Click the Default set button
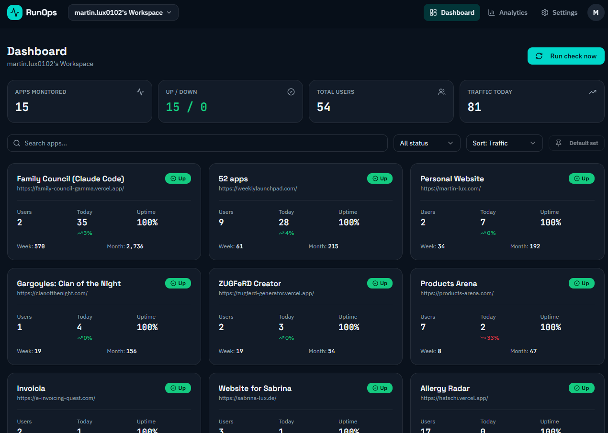Viewport: 608px width, 433px height. [576, 143]
